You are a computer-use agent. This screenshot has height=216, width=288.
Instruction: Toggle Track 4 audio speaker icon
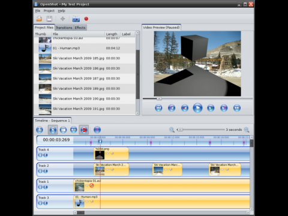(x=46, y=155)
